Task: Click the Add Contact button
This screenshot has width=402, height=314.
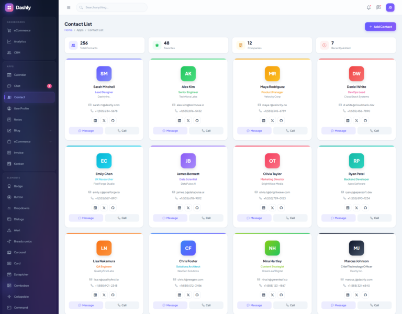Action: tap(380, 26)
